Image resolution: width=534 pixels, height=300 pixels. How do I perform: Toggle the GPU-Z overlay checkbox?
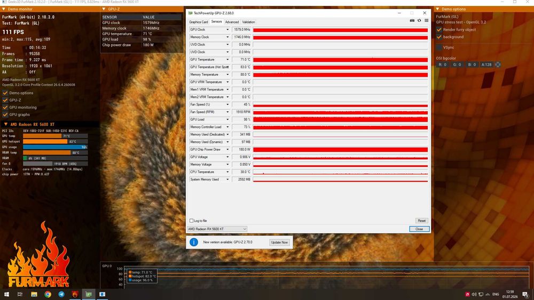click(5, 100)
